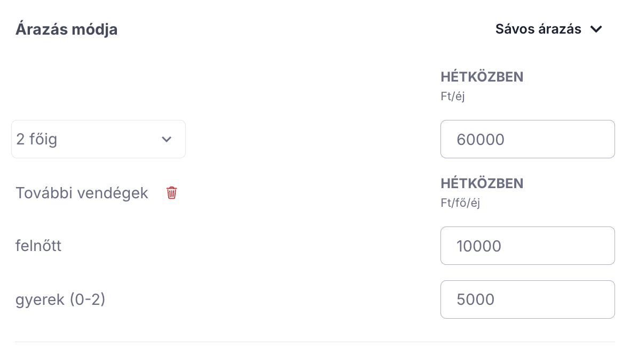Click the HÉTKÖZBEN header above Ft/éj

[482, 77]
